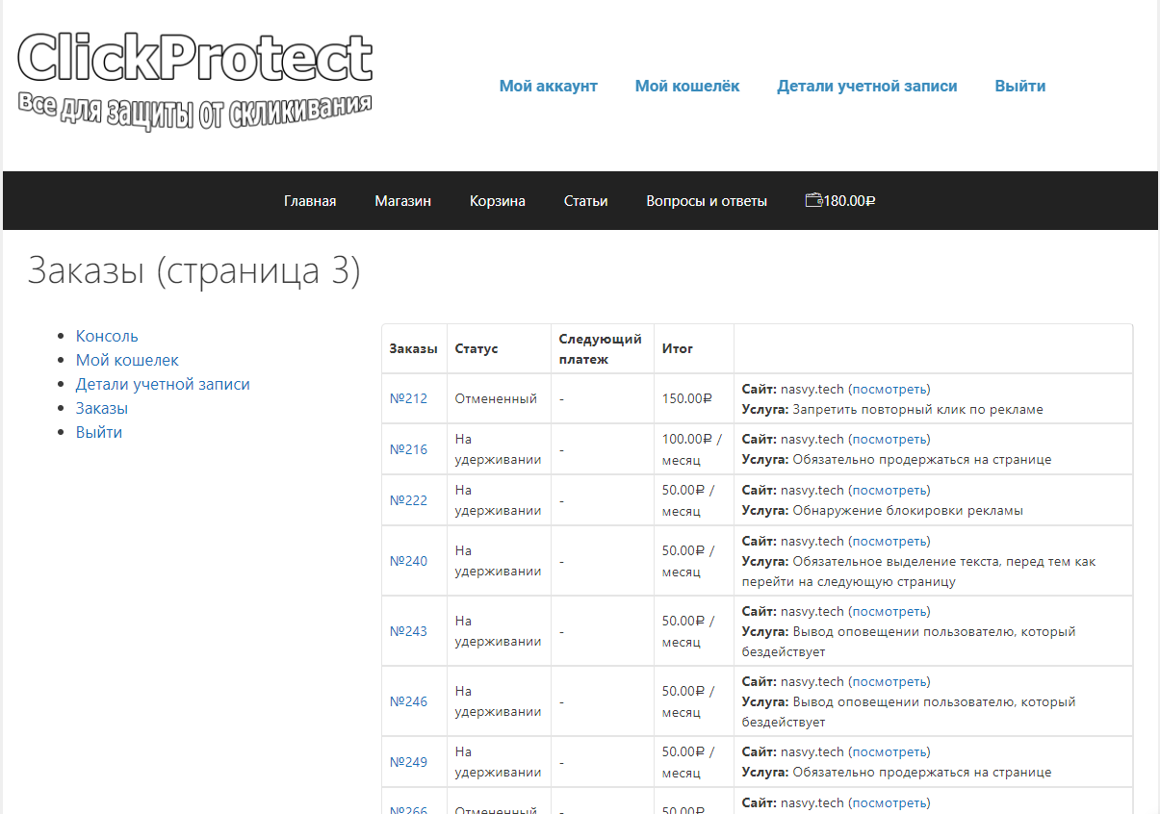Click Выйти in the sidebar
The height and width of the screenshot is (814, 1160).
[x=99, y=431]
